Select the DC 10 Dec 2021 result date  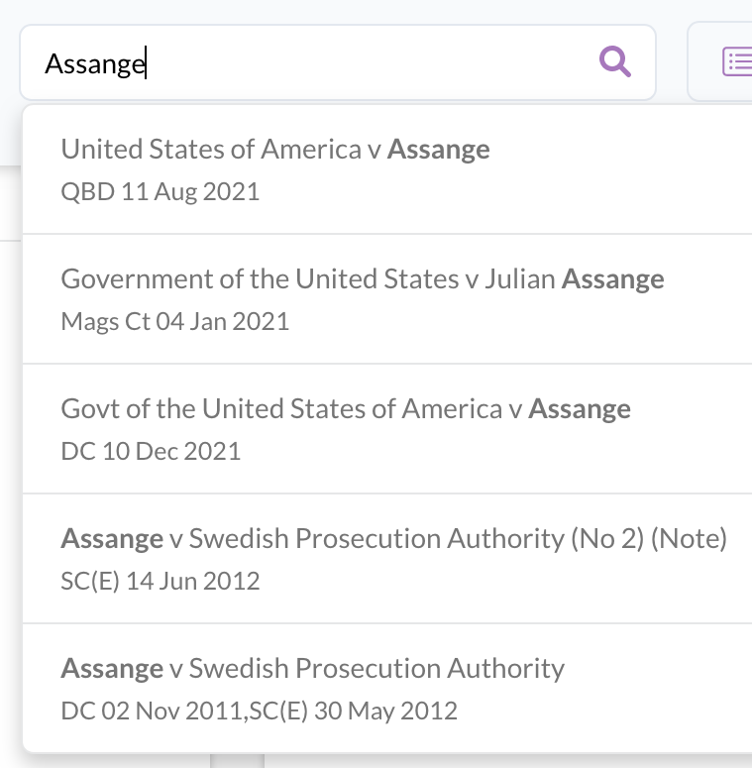(151, 451)
